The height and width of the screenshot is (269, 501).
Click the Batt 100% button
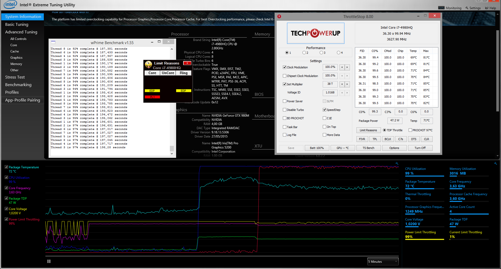point(317,148)
